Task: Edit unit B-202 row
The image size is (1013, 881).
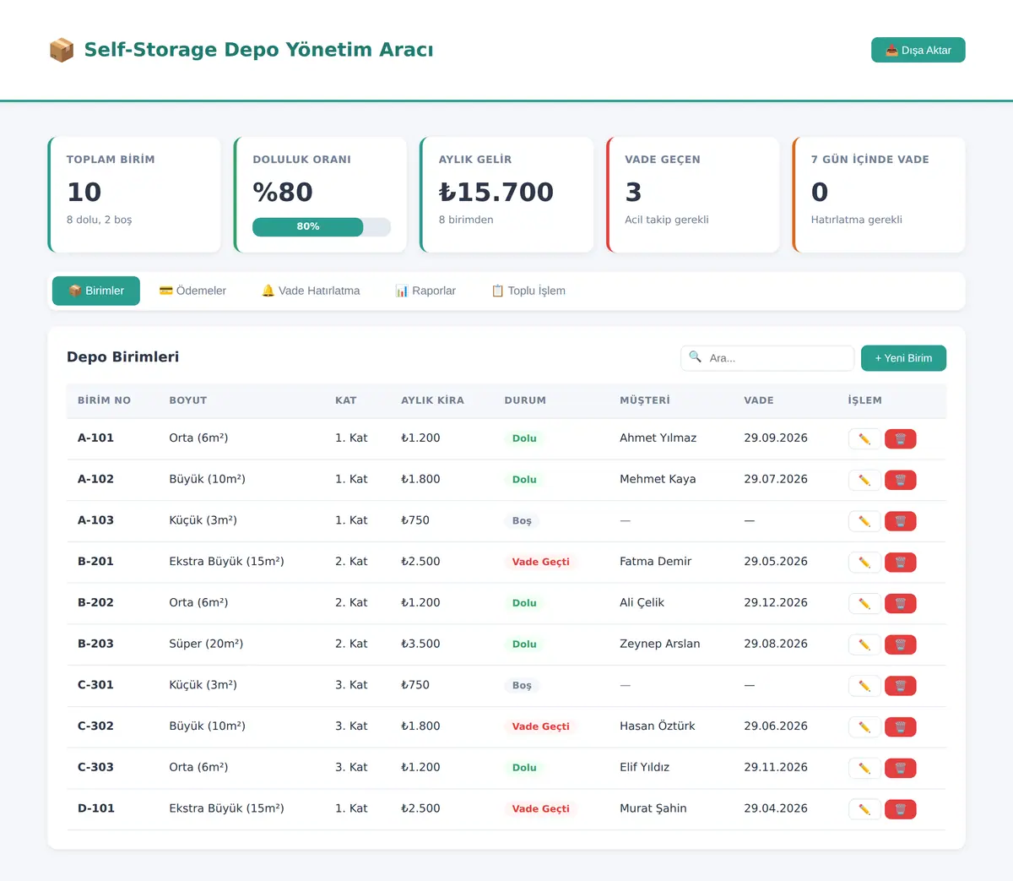Action: (864, 604)
